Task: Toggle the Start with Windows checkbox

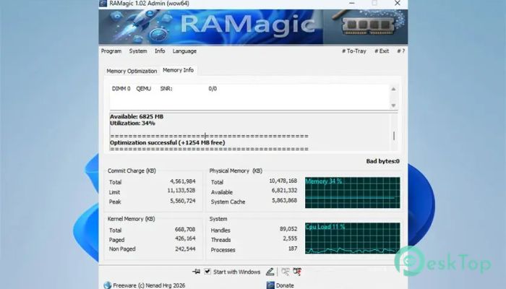Action: click(207, 272)
